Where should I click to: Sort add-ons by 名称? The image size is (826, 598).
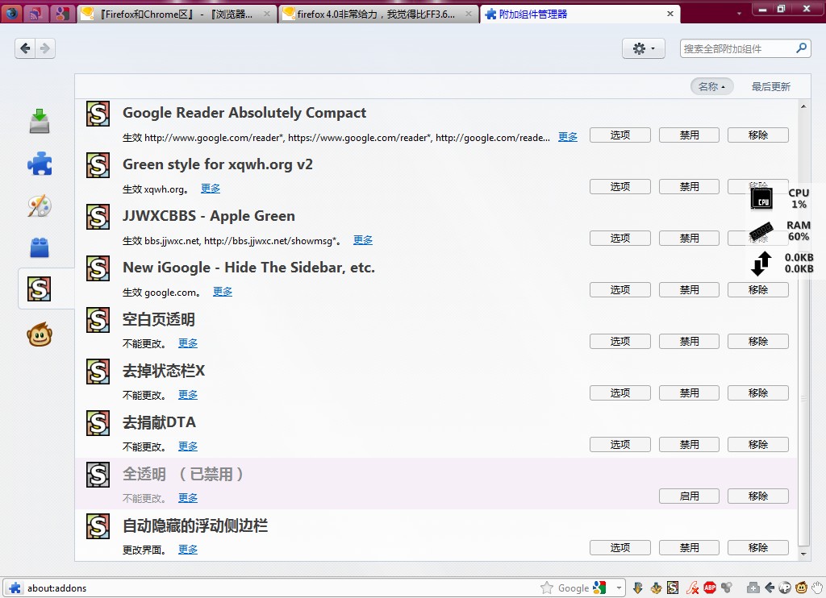(x=711, y=86)
